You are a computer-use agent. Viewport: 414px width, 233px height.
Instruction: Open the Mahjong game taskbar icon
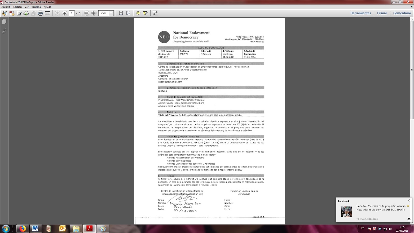(48, 229)
